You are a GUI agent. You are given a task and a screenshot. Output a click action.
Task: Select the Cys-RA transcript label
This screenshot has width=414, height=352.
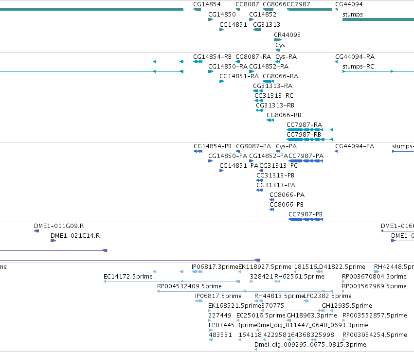[x=286, y=57]
